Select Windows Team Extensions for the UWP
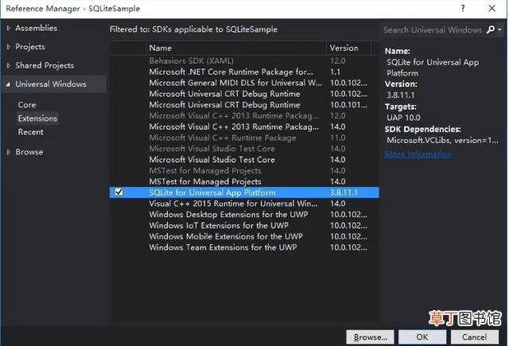Viewport: 509px width, 346px height. (244, 247)
